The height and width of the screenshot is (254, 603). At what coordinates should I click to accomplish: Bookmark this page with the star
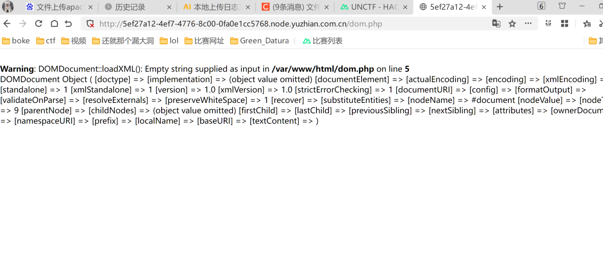[512, 24]
